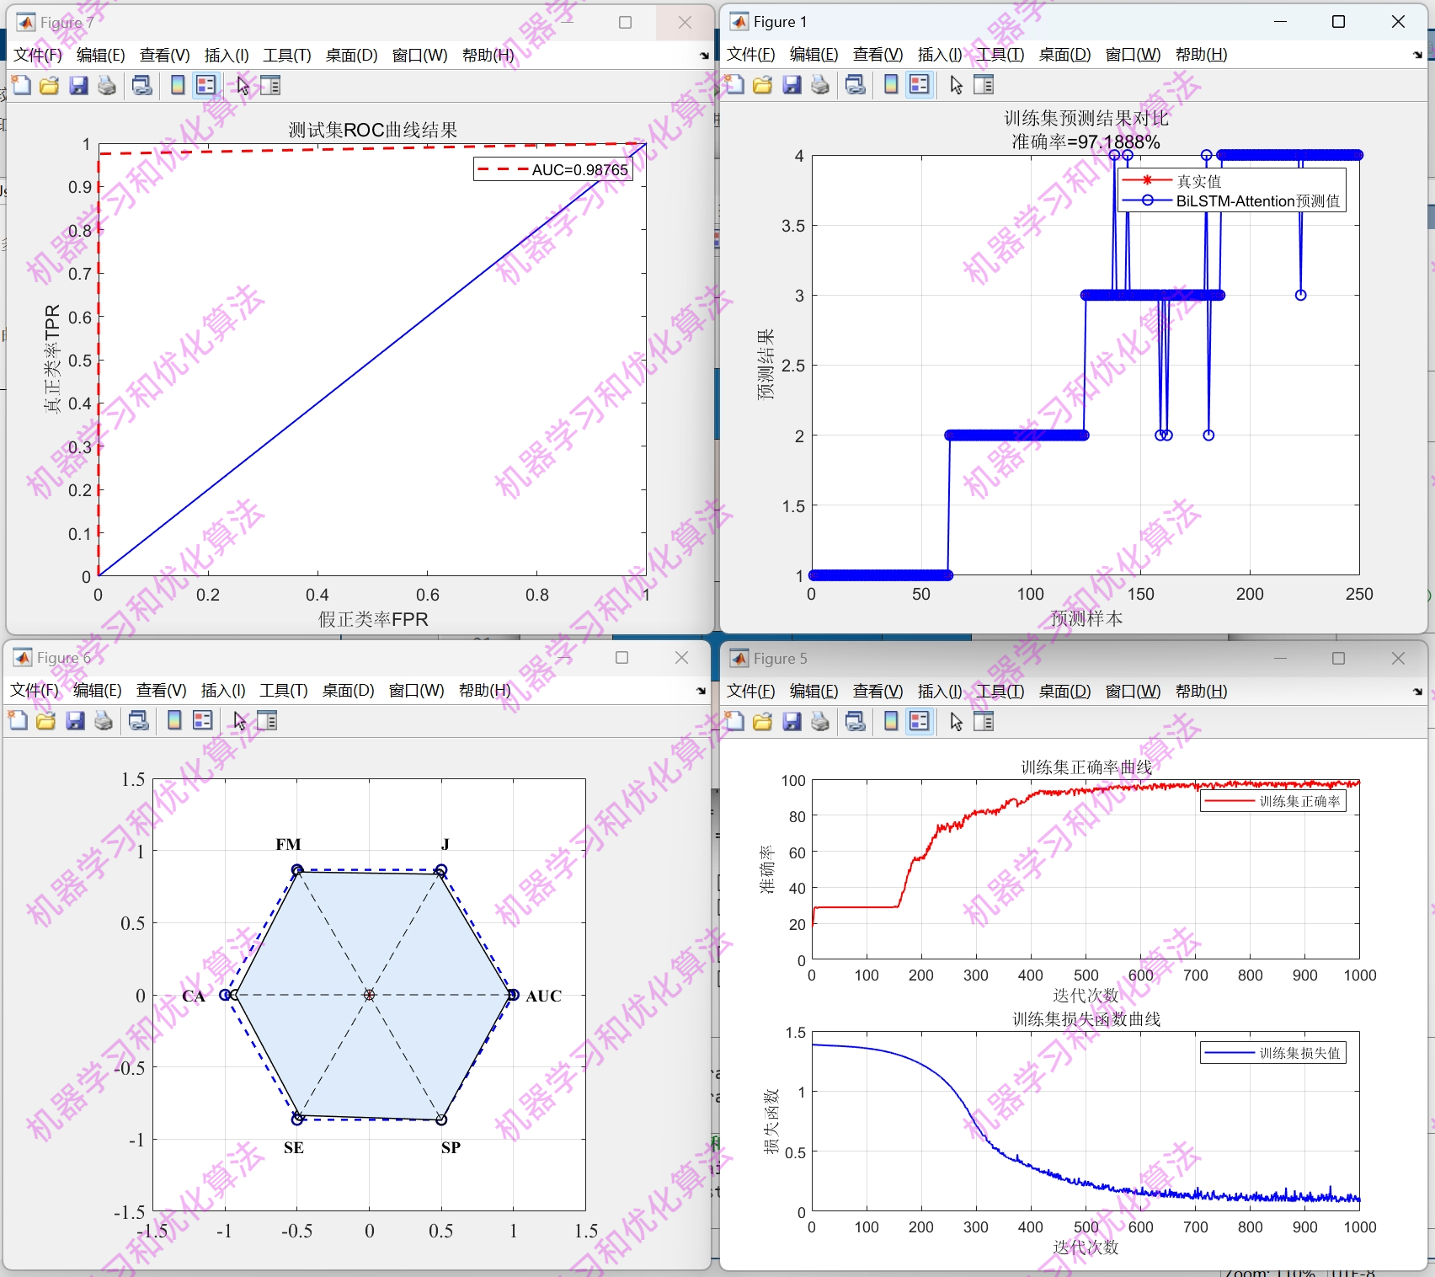Print Figure 1 via the printer icon
This screenshot has height=1277, width=1435.
[x=819, y=84]
